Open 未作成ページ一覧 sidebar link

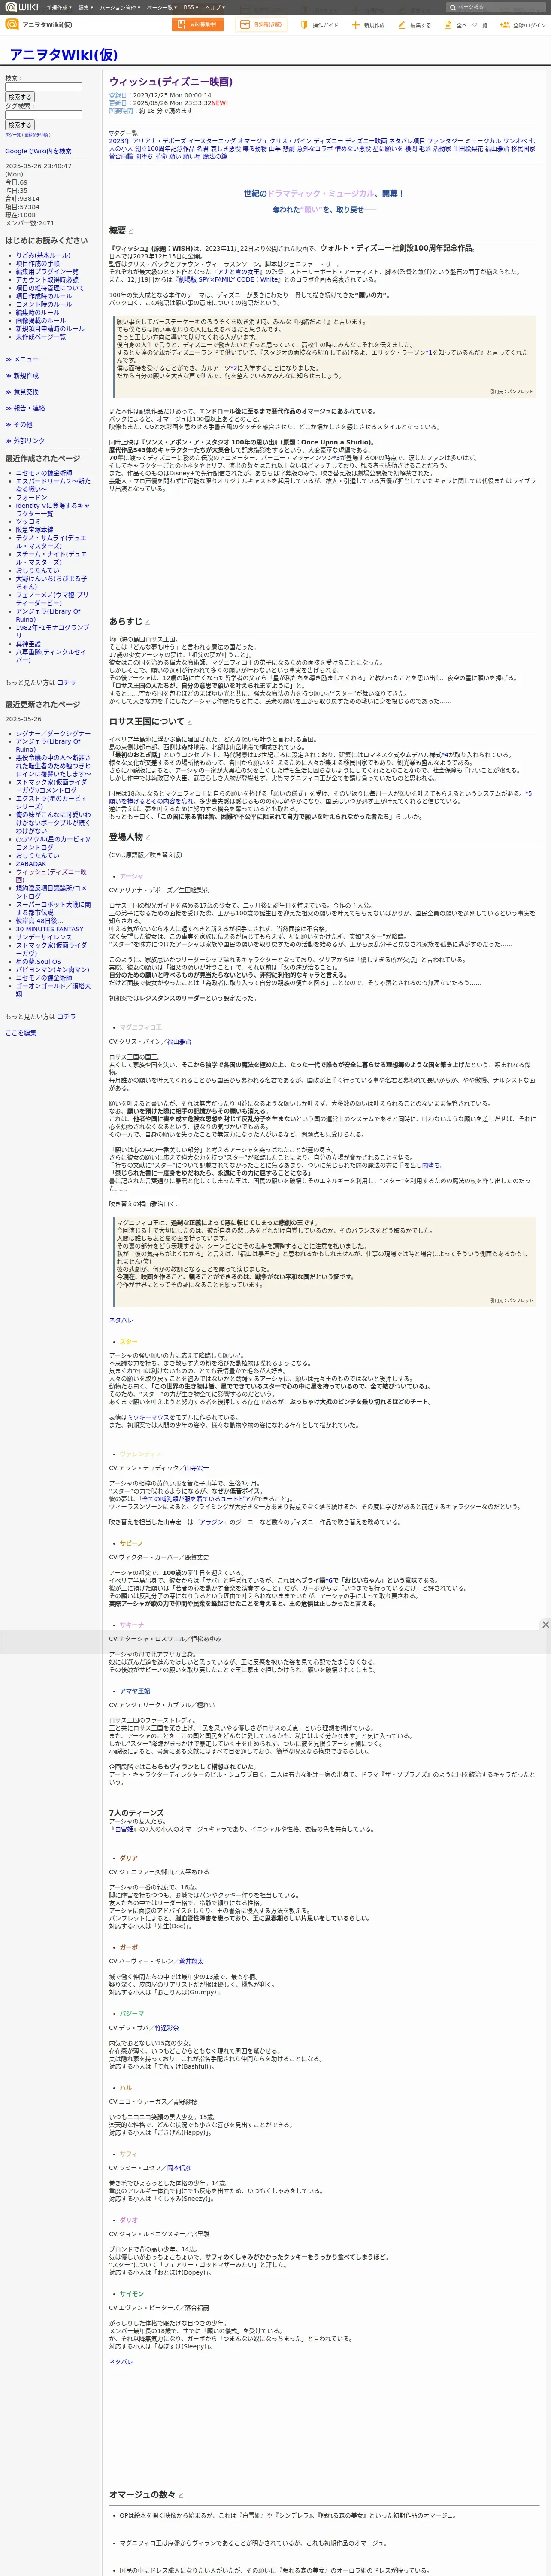[x=41, y=337]
